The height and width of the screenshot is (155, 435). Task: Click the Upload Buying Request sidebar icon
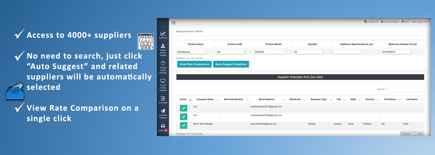pos(163,46)
